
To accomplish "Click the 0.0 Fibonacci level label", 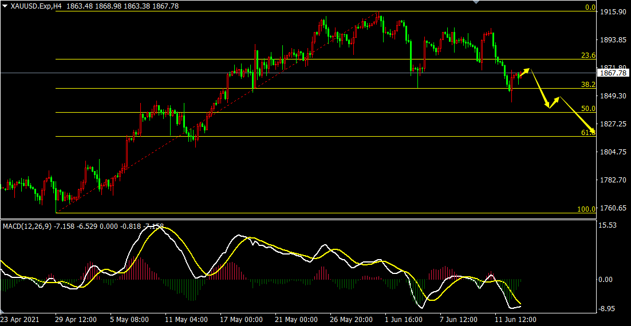I will coord(590,7).
